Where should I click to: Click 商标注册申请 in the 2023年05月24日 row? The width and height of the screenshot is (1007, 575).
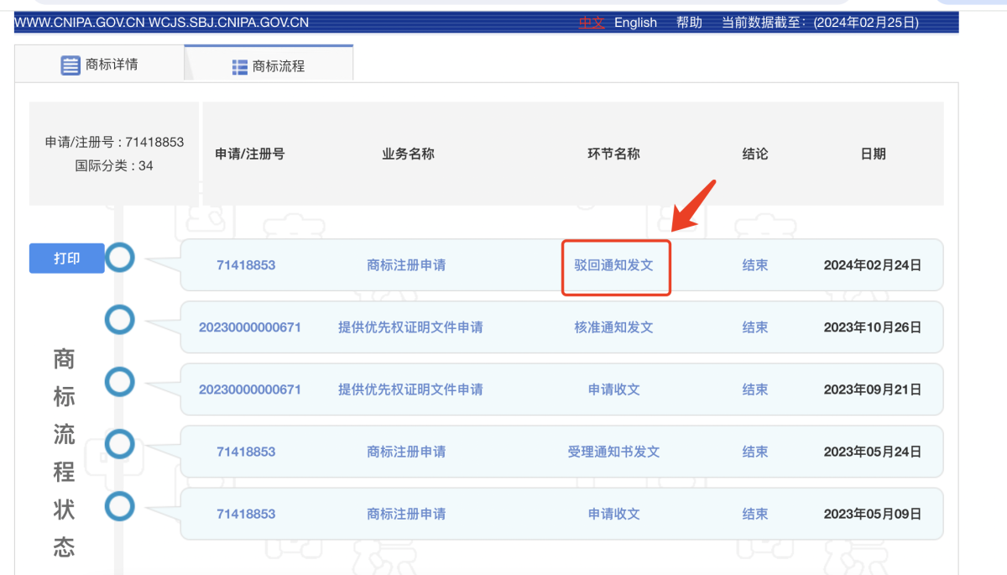point(406,452)
